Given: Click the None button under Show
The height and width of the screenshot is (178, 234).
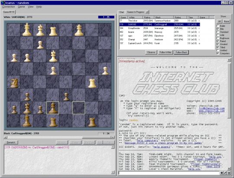Looking at the screenshot, I should pyautogui.click(x=226, y=22).
